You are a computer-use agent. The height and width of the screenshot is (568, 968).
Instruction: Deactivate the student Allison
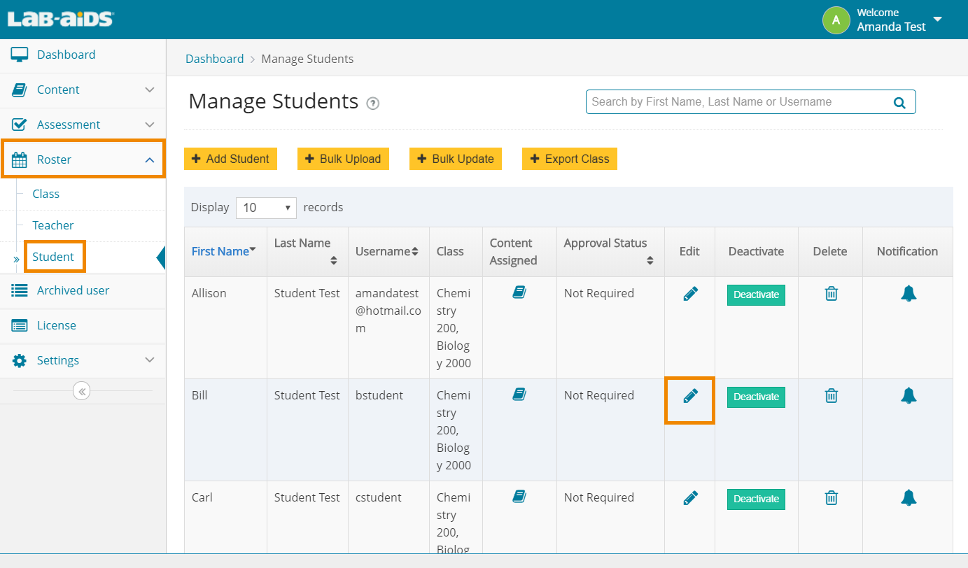[x=756, y=294]
